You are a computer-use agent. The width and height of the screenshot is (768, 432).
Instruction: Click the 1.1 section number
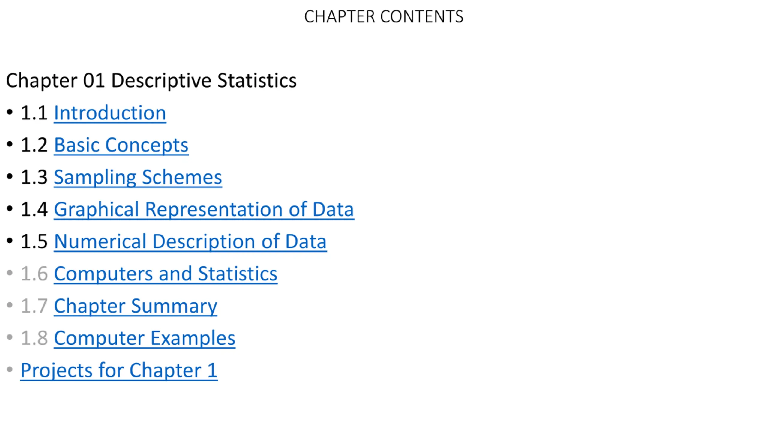[x=34, y=113]
